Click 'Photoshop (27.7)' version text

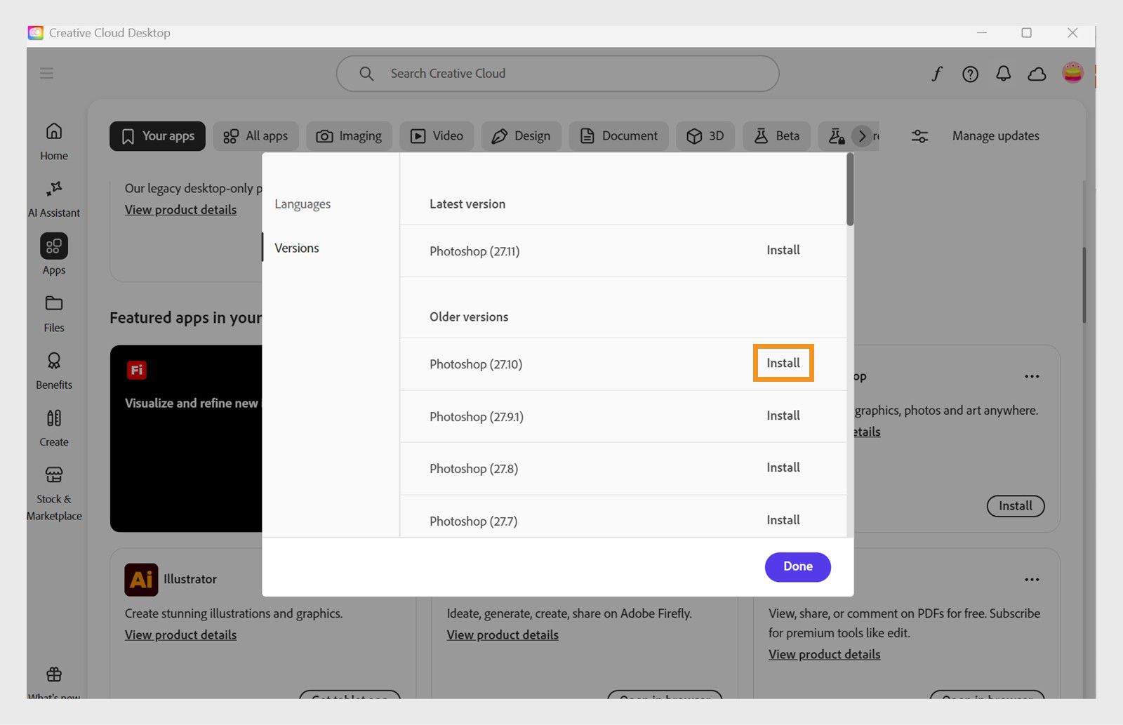pos(473,521)
